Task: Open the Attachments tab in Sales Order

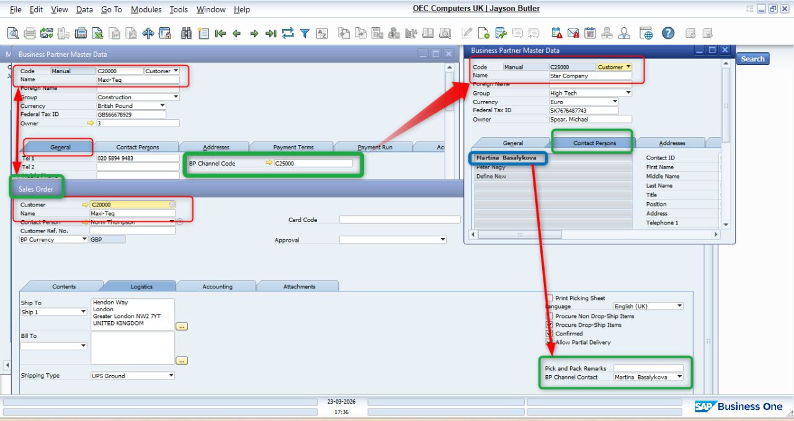Action: pos(299,286)
